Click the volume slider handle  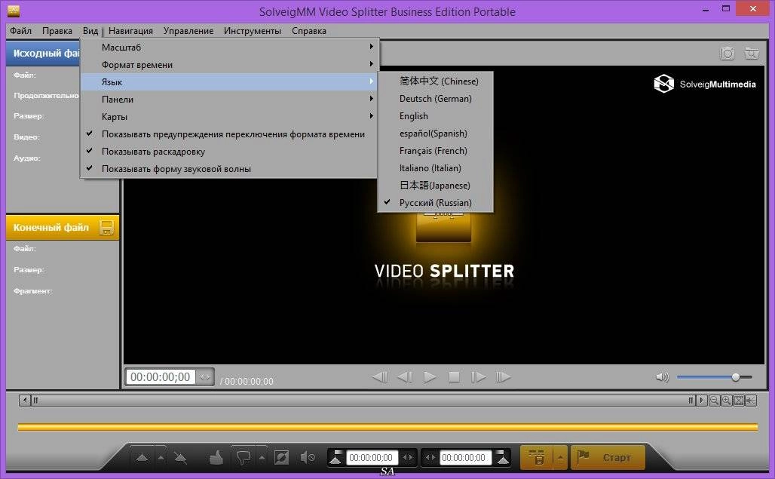click(736, 377)
